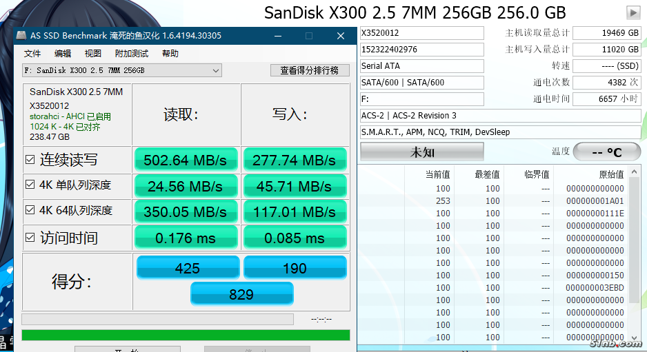Click the temperature °C indicator
647x352 pixels.
pos(606,152)
